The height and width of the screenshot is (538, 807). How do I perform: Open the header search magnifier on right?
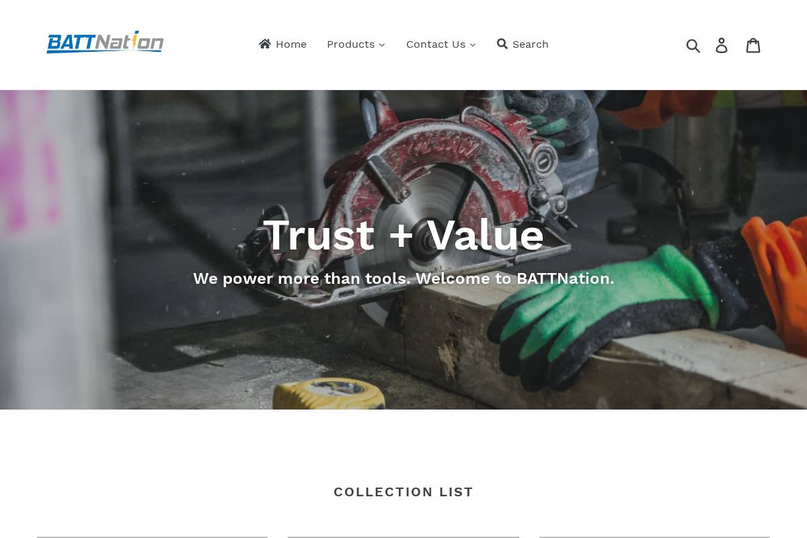[x=693, y=45]
